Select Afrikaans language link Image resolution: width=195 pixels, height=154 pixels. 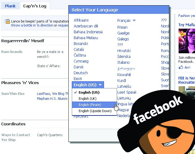pyautogui.click(x=81, y=20)
